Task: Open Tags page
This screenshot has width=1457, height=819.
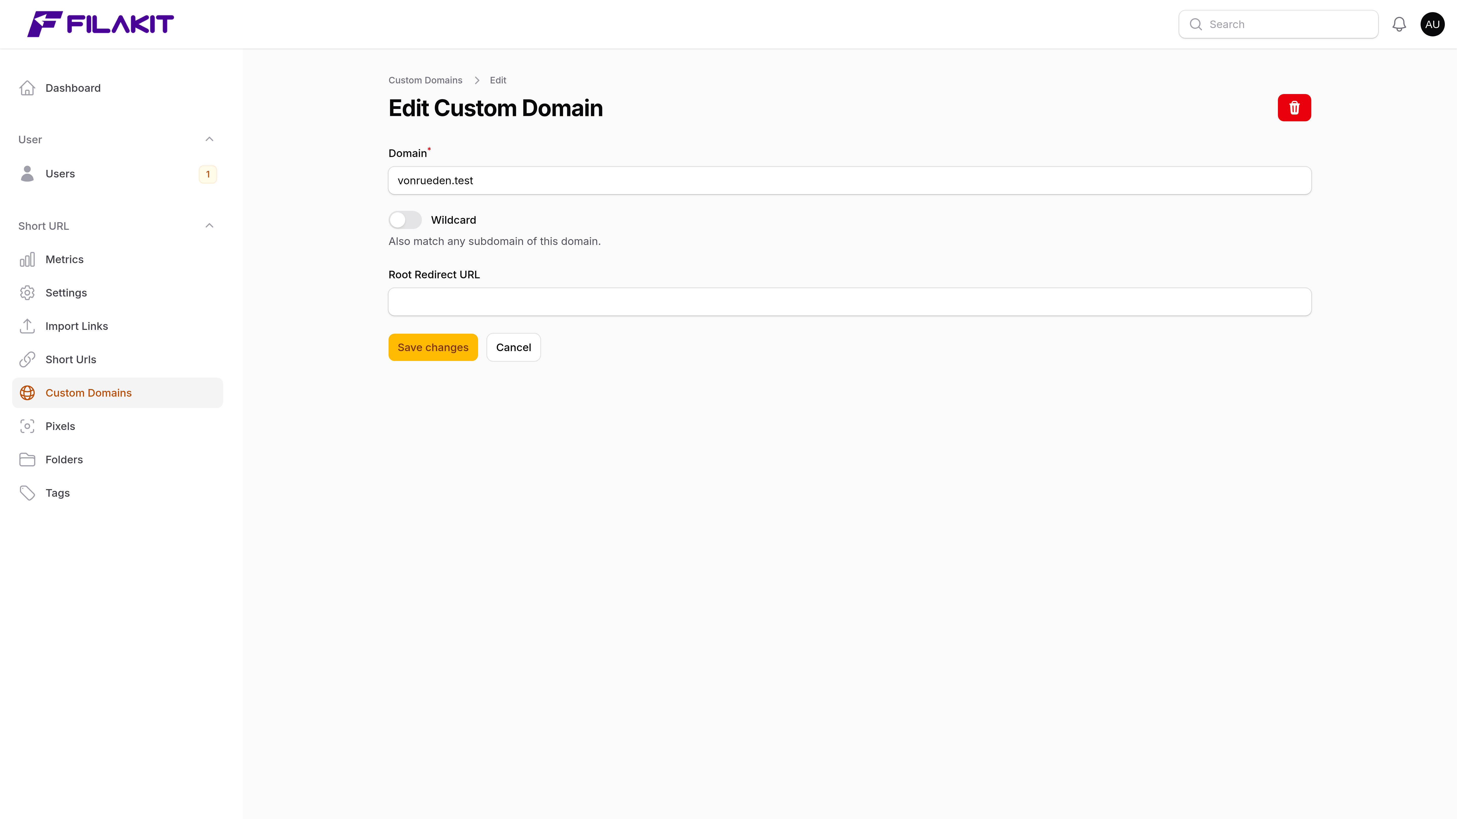Action: point(118,493)
